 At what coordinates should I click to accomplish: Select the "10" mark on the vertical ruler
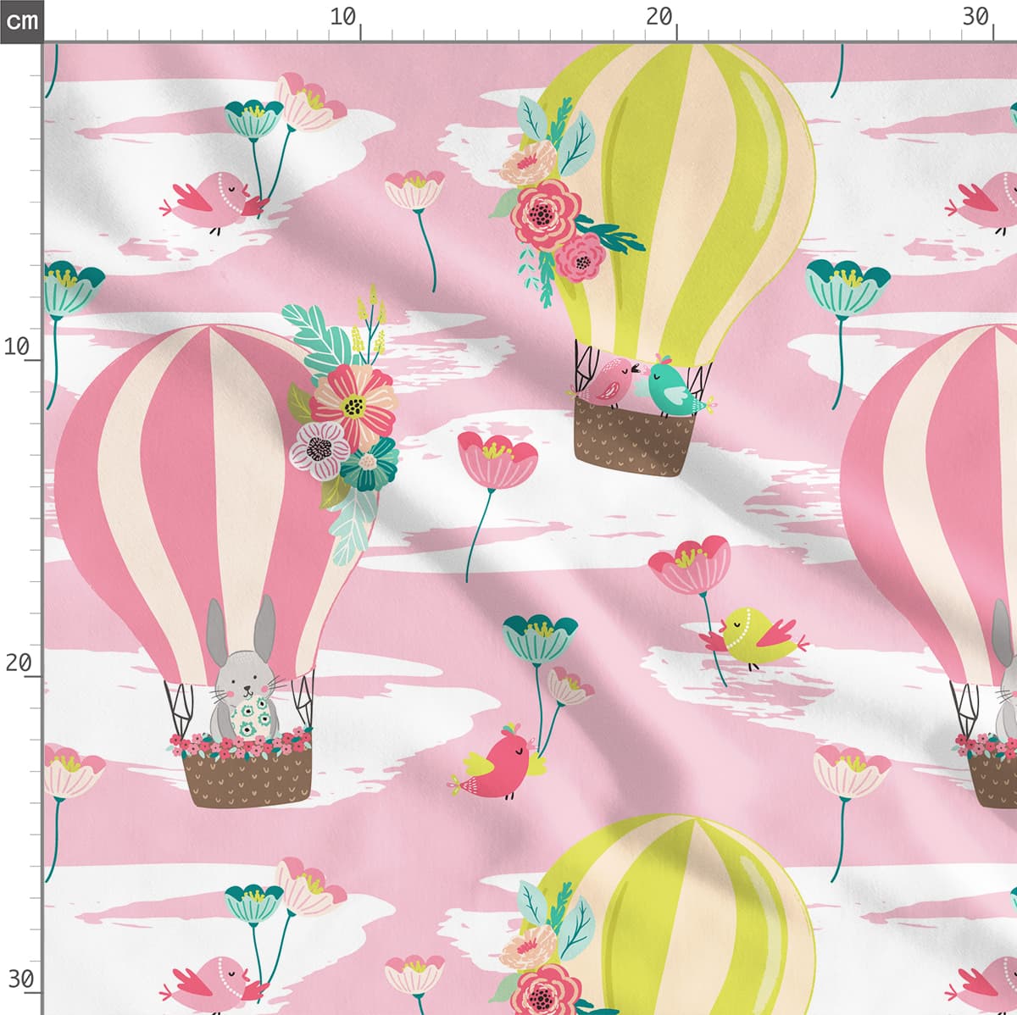18,347
